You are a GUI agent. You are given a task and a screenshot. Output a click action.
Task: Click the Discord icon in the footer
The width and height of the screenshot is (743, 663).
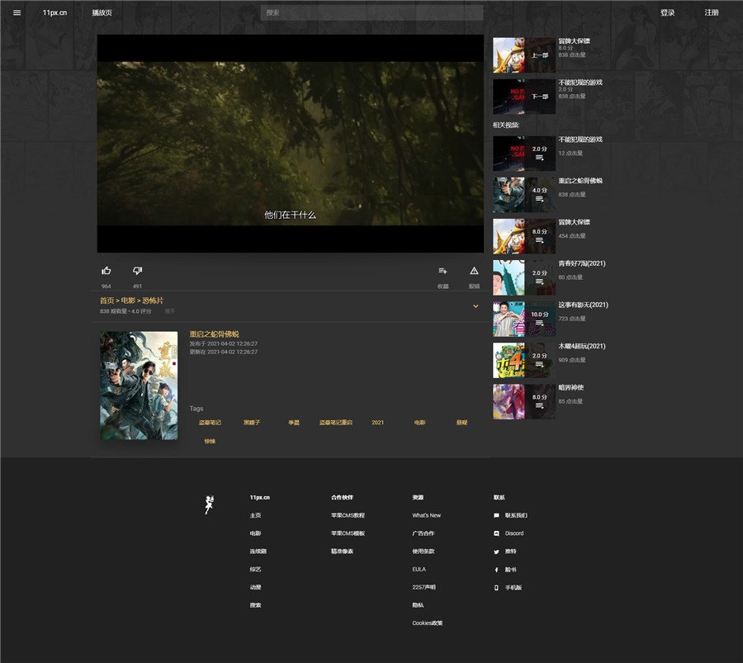[496, 533]
